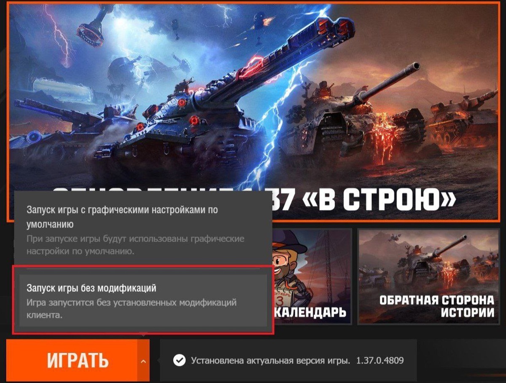Viewport: 506px width, 383px height.
Task: Click the checkmark icon by version status
Action: (x=180, y=361)
